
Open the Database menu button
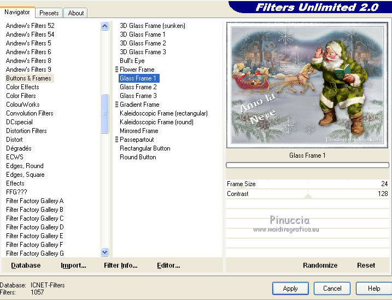[26, 265]
